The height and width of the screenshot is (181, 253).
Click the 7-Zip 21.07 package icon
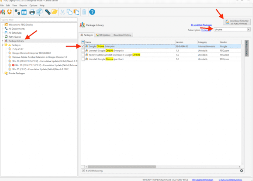click(10, 49)
